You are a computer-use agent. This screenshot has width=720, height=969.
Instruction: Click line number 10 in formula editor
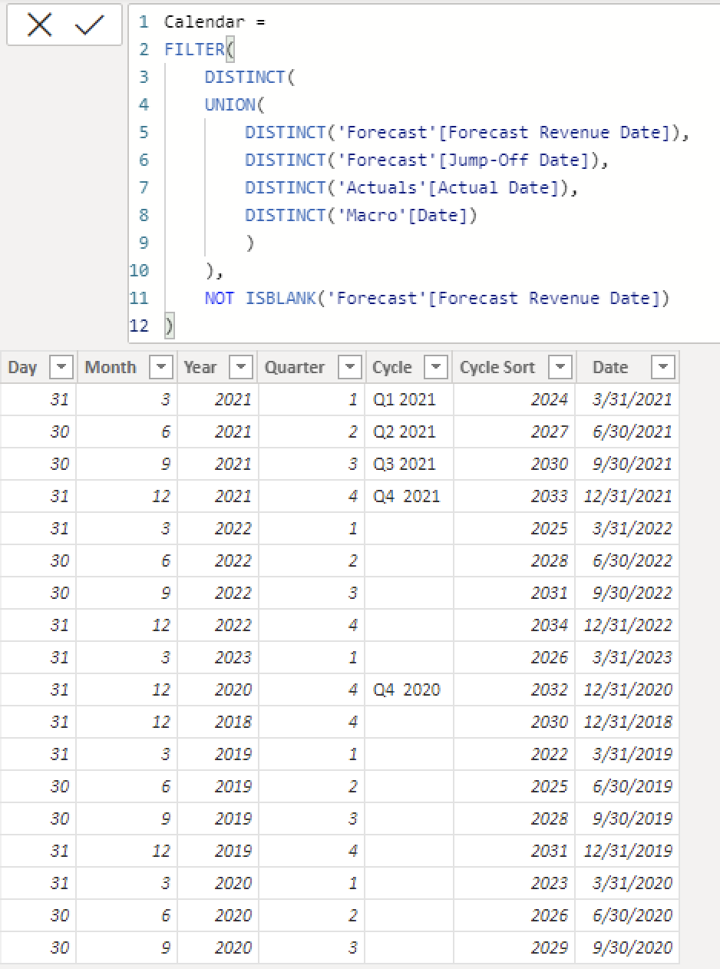click(x=139, y=271)
